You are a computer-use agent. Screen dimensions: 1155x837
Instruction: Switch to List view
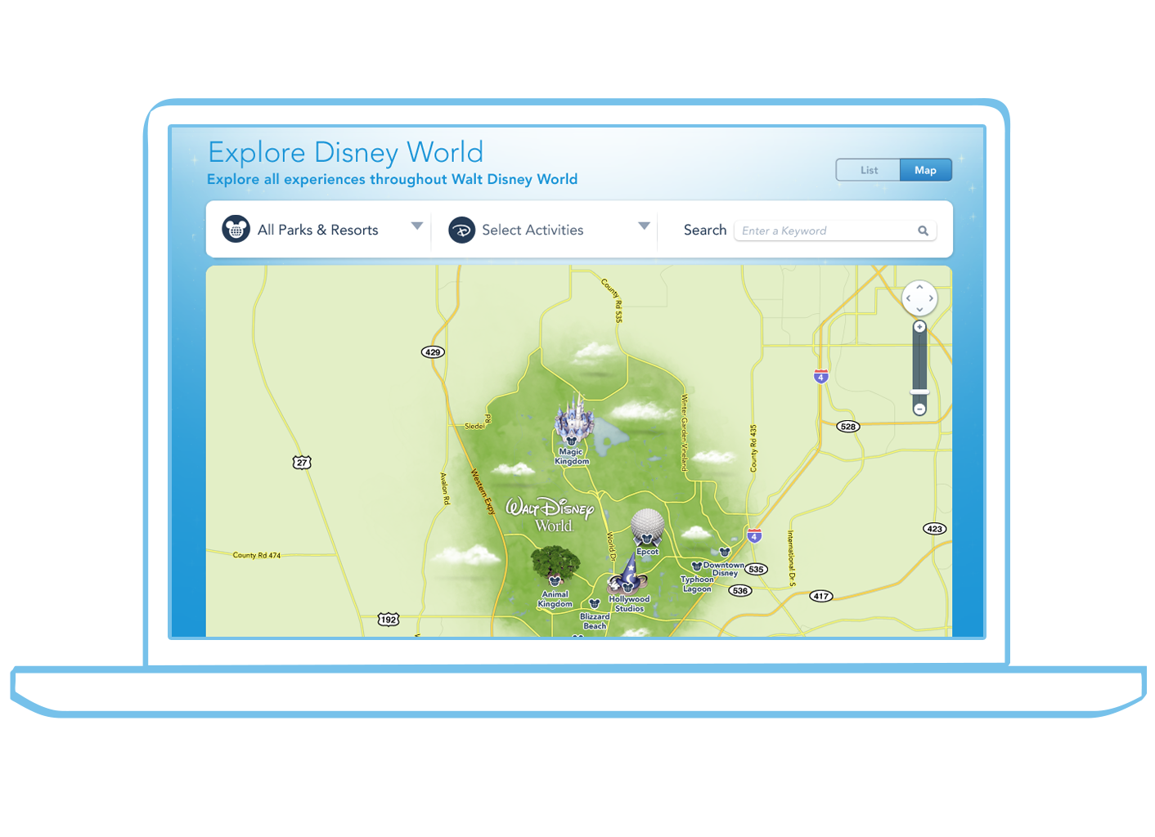pyautogui.click(x=869, y=170)
